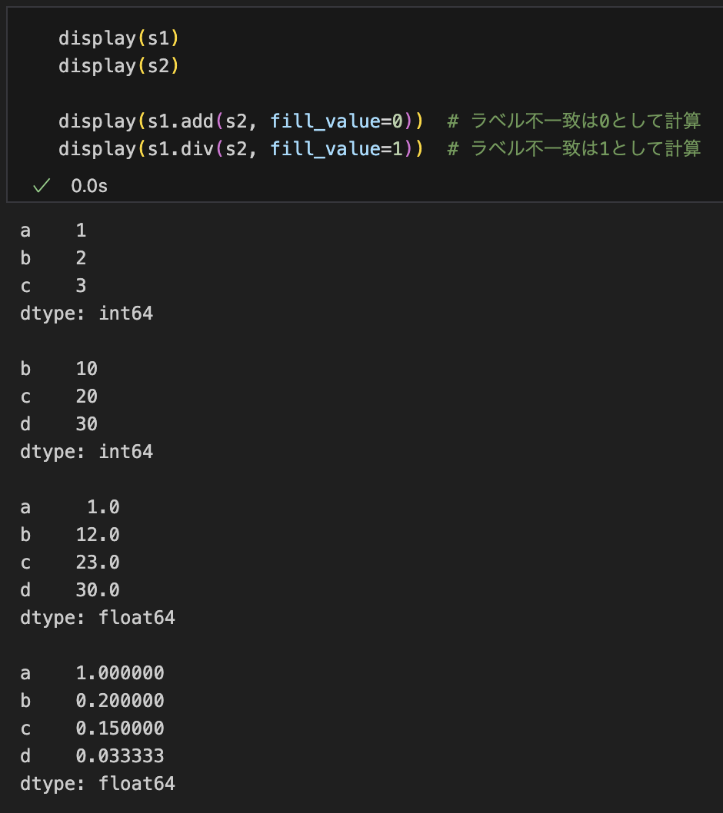Select the output value 12.0 for b

click(x=98, y=535)
